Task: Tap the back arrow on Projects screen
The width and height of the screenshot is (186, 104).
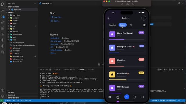Action: pyautogui.click(x=109, y=18)
